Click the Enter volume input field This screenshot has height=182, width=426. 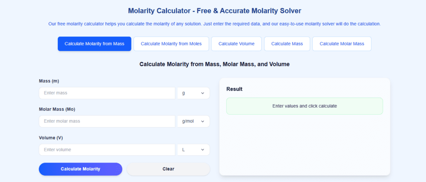pyautogui.click(x=107, y=150)
